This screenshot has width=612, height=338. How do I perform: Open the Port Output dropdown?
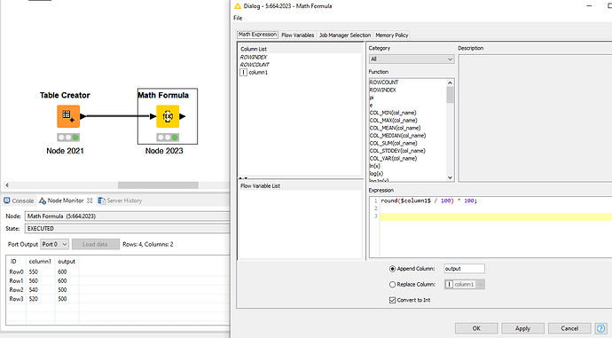pos(55,244)
